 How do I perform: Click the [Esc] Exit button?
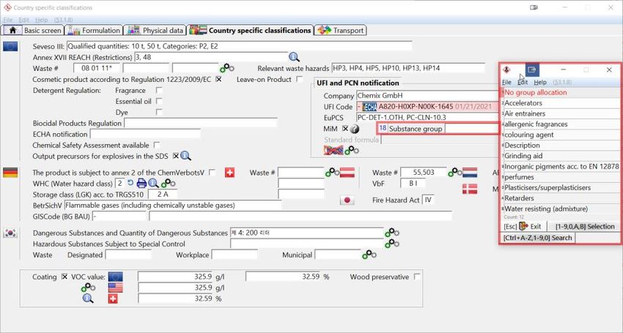coord(523,227)
